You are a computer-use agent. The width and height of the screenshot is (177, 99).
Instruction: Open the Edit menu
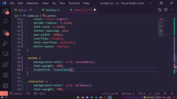(20, 3)
